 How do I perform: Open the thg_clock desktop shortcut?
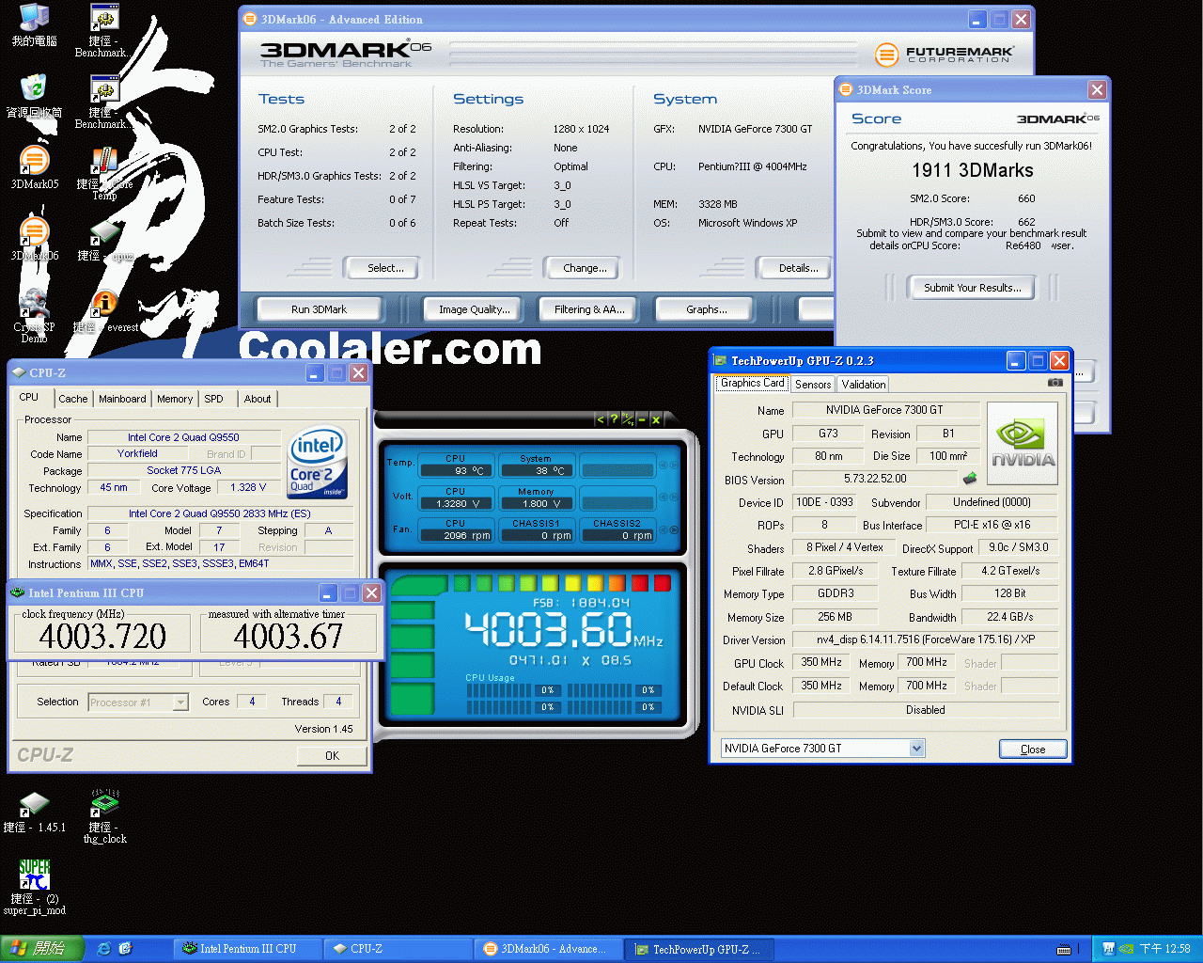[104, 816]
